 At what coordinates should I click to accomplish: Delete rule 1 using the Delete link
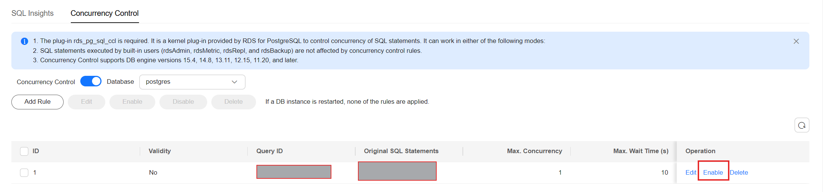point(739,172)
